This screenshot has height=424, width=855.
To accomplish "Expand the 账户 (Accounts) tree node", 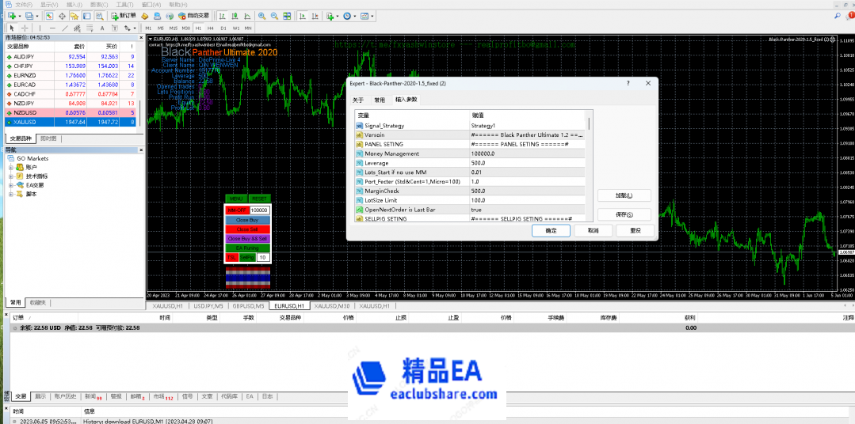I will click(11, 167).
